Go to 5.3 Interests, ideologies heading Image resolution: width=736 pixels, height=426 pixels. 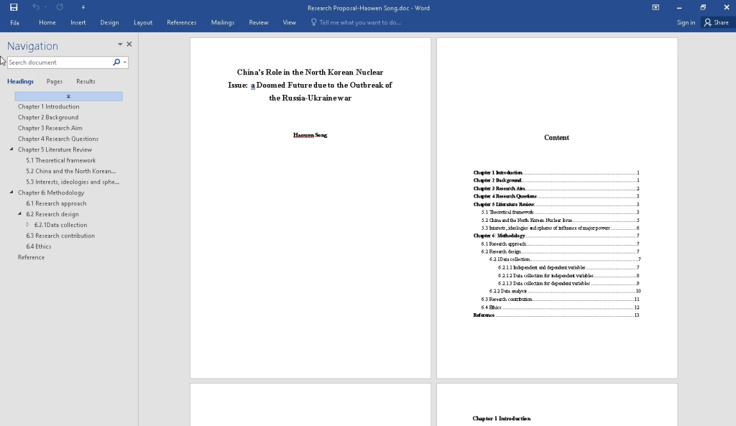click(73, 182)
